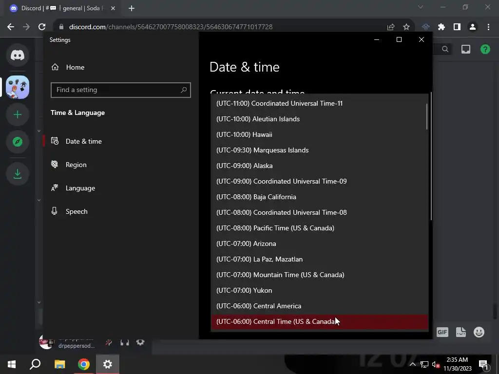Open Chrome three-dot menu
499x374 pixels.
point(488,27)
